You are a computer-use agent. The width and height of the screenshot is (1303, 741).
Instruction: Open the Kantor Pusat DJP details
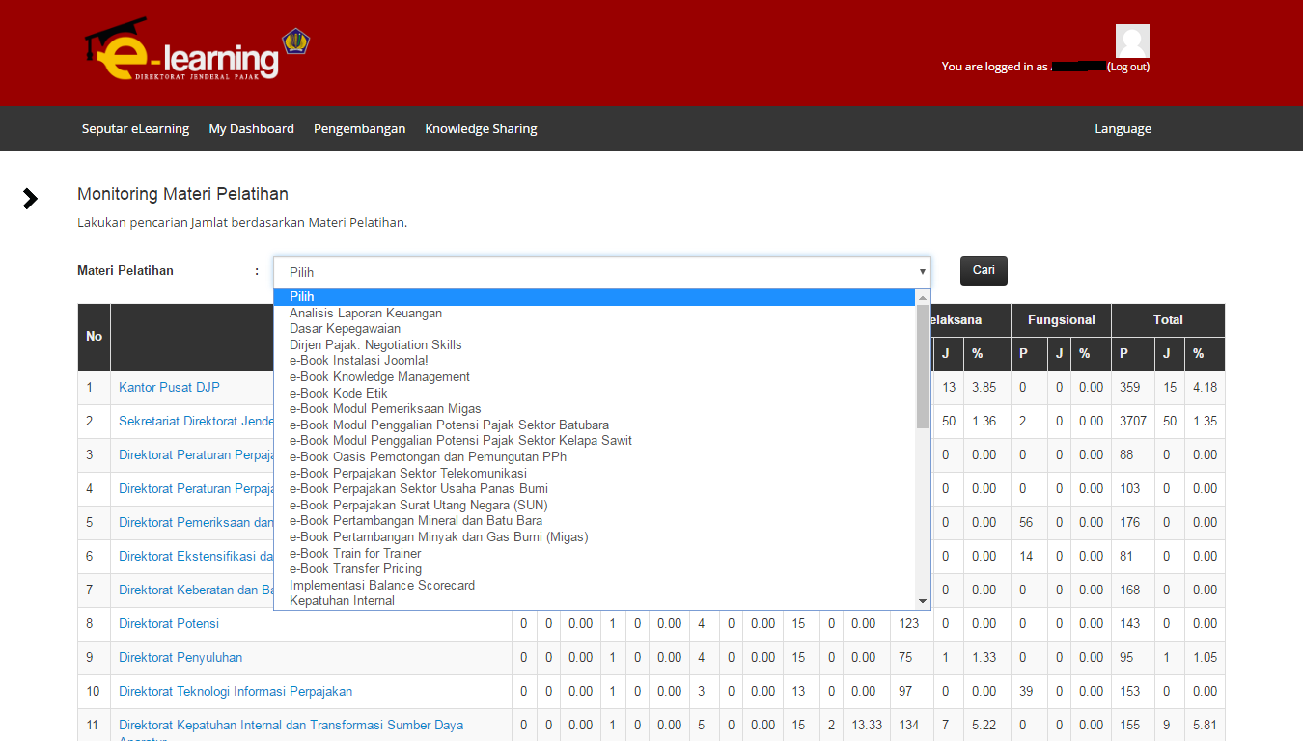tap(169, 387)
